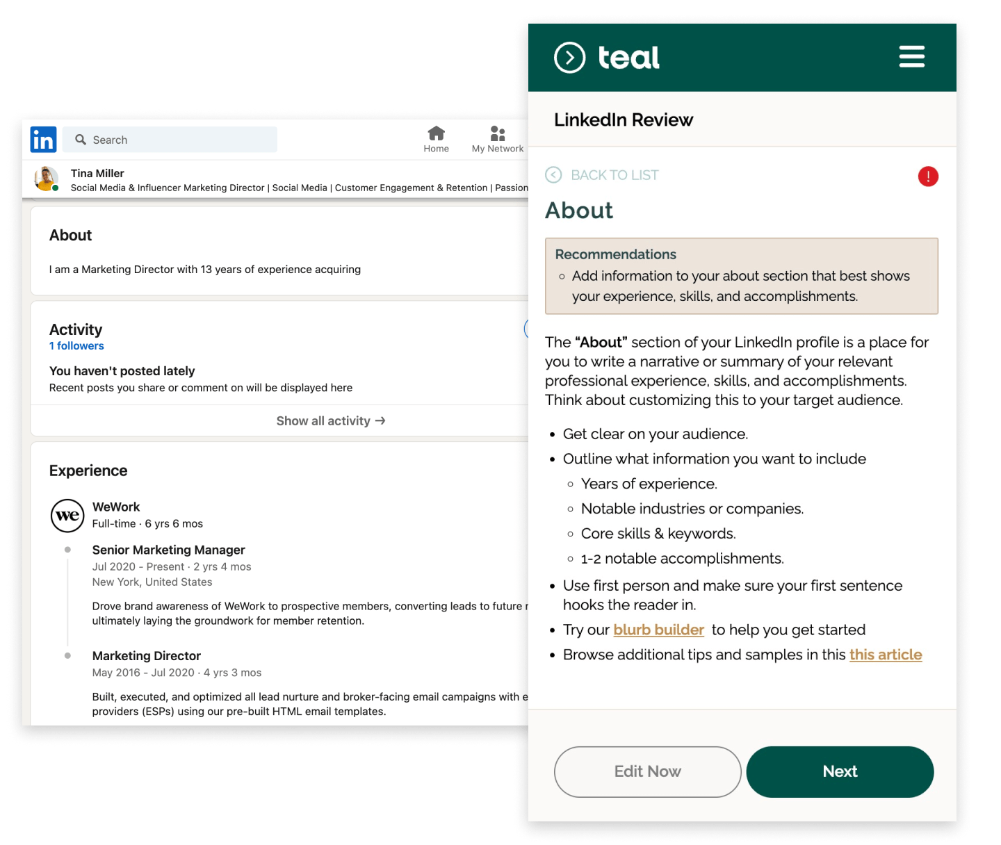Click the WeWork company logo in Experience
Image resolution: width=1001 pixels, height=845 pixels.
click(67, 516)
